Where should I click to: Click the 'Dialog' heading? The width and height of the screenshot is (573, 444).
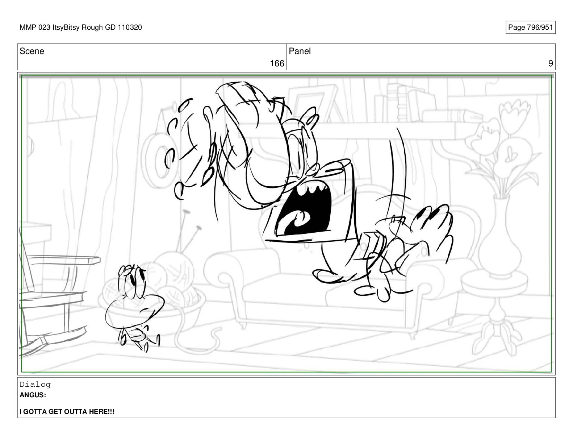[x=35, y=385]
